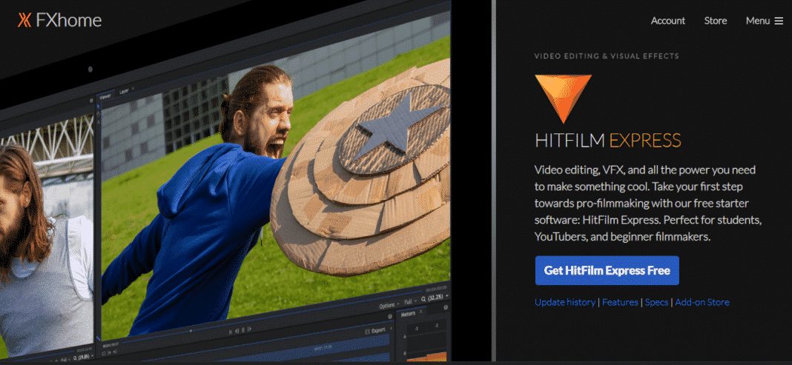Screen dimensions: 792x365
Task: Open the Full quality dropdown in the viewer
Action: pyautogui.click(x=409, y=301)
